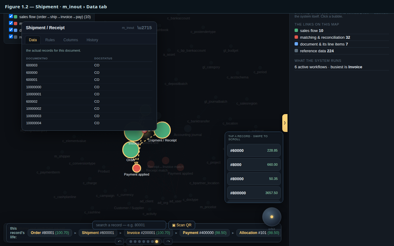This screenshot has height=246, width=394.
Task: Click the c_depositbatch node label
Action: click(x=176, y=84)
